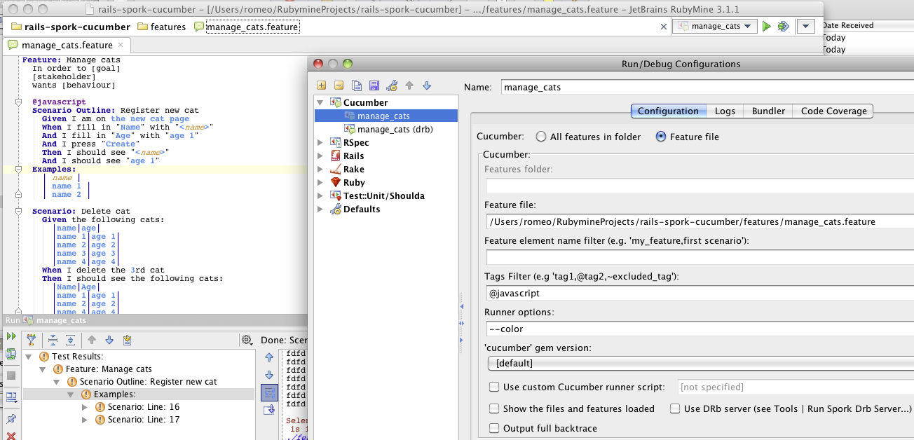Copy the selected run configuration

[x=357, y=85]
